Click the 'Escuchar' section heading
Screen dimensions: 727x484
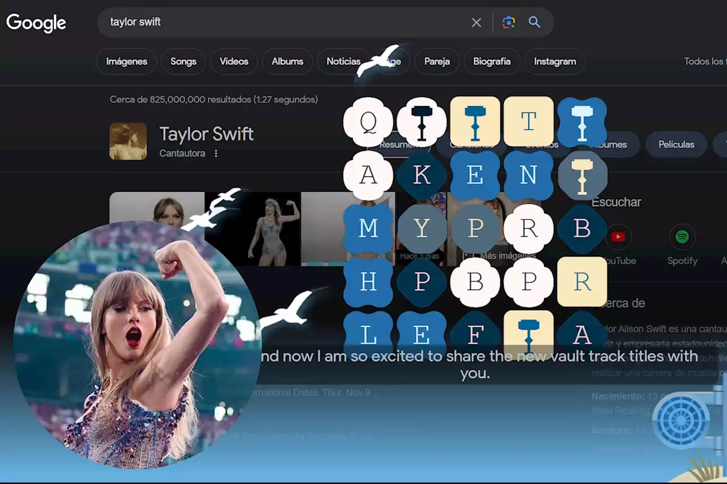coord(616,202)
